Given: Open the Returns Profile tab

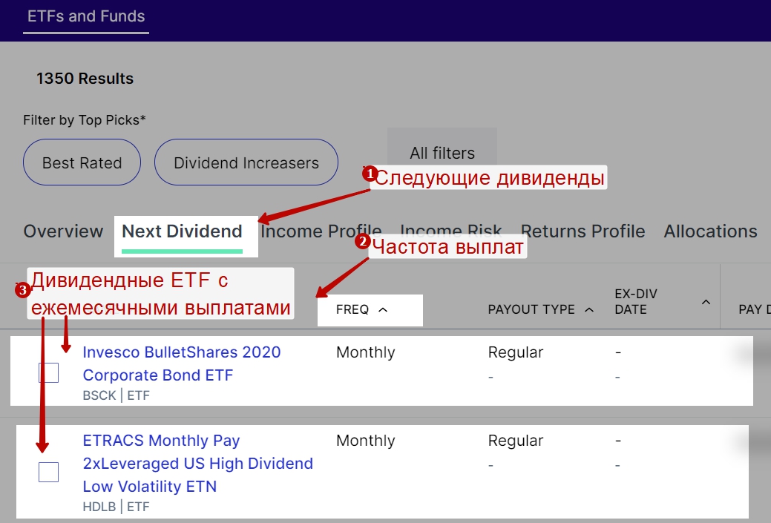Looking at the screenshot, I should pos(583,231).
